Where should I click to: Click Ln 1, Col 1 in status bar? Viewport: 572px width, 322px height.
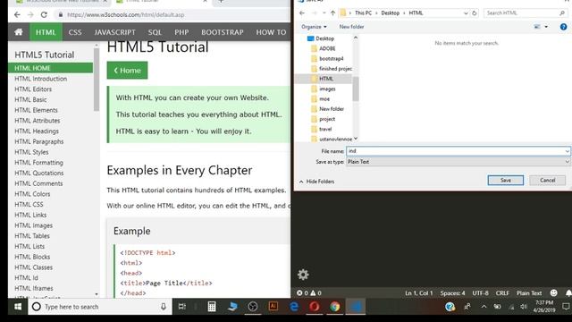pos(419,293)
